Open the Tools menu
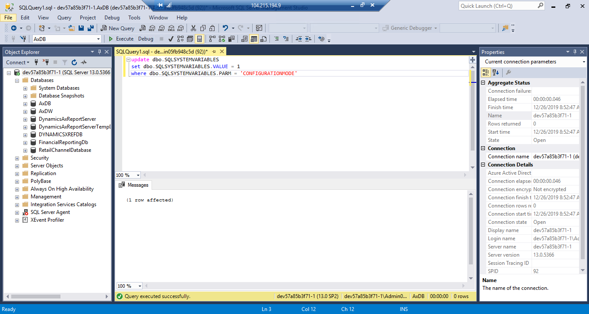This screenshot has width=589, height=314. [x=134, y=18]
